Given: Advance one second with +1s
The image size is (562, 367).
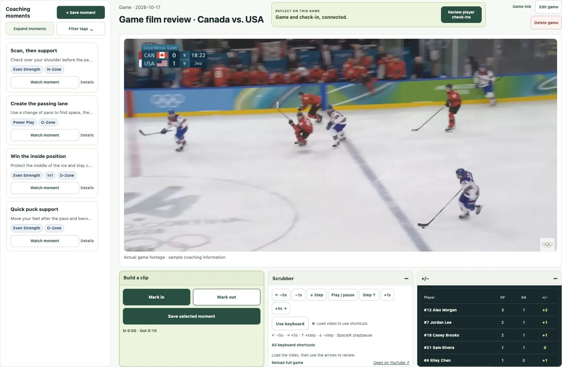Looking at the screenshot, I should click(x=387, y=295).
